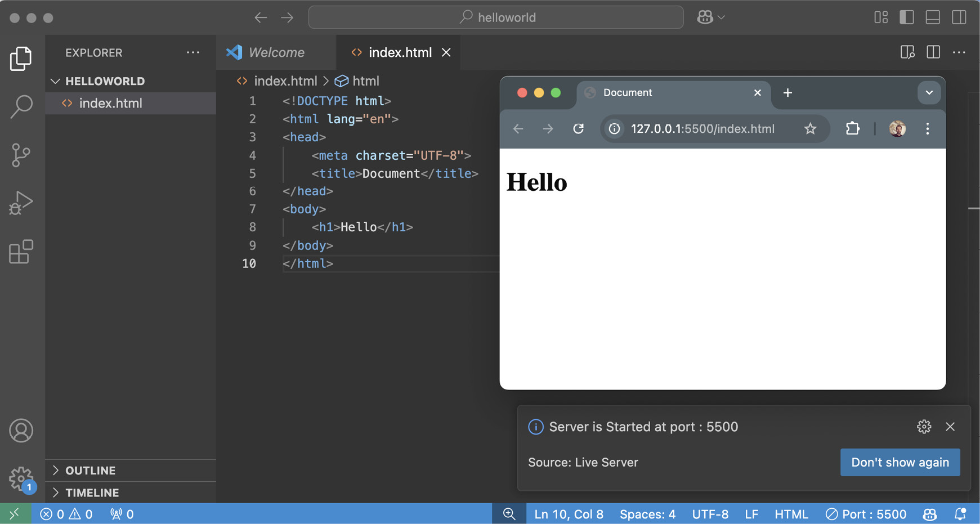Image resolution: width=980 pixels, height=524 pixels.
Task: Open the Source Control view
Action: [x=21, y=155]
